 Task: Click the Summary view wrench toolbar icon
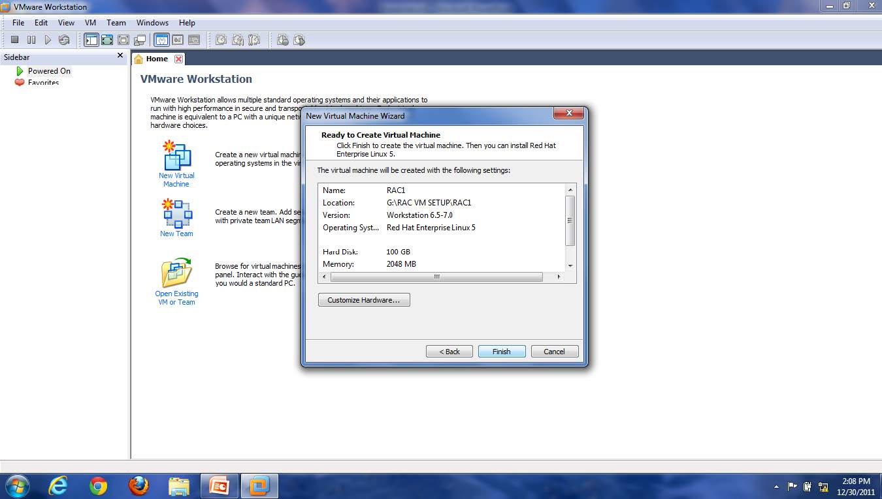point(161,40)
